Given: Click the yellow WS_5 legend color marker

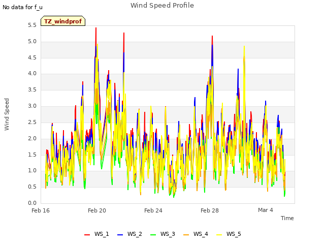Looking at the screenshot, I should coord(219,235).
